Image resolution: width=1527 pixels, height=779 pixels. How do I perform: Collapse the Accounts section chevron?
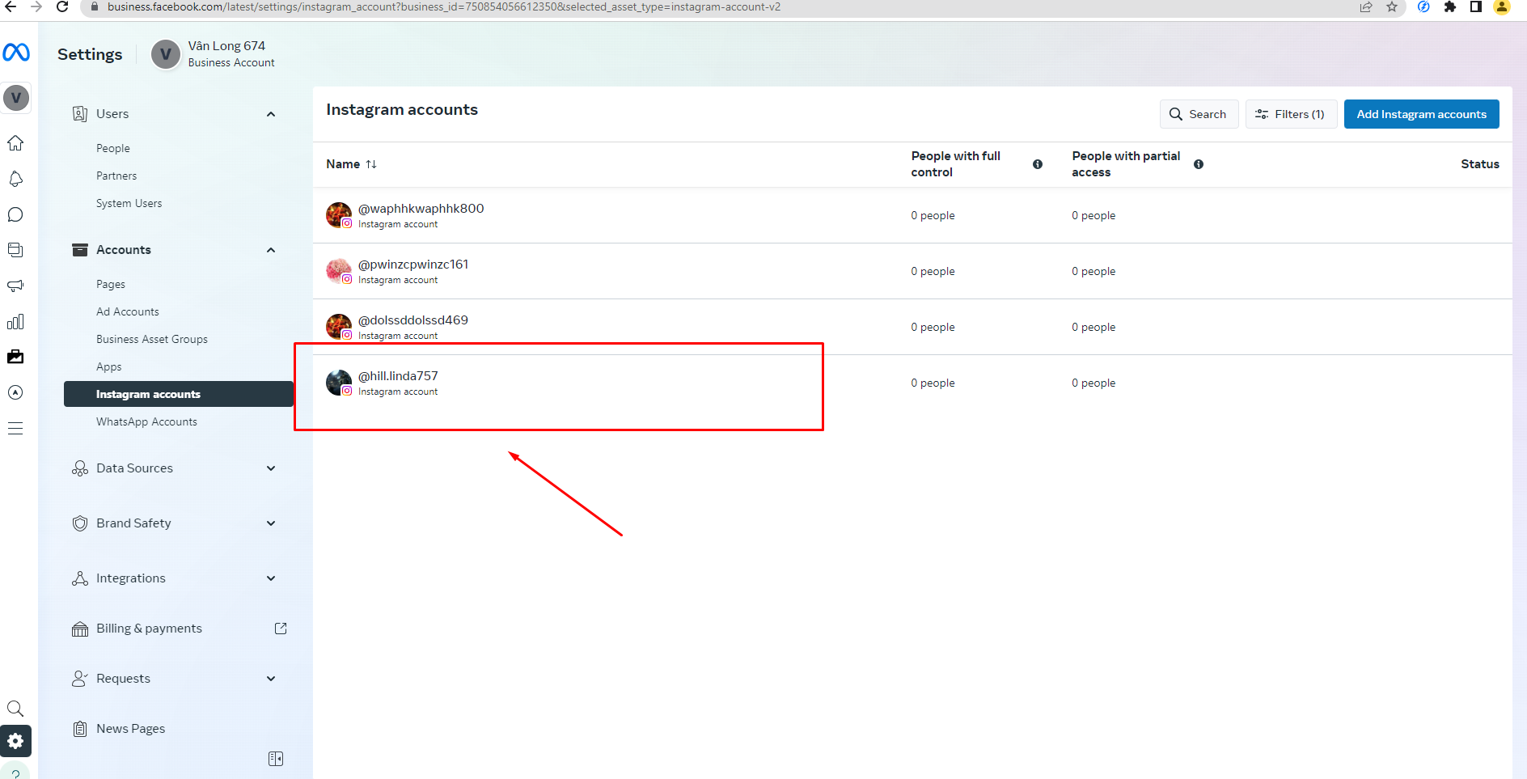pyautogui.click(x=271, y=250)
